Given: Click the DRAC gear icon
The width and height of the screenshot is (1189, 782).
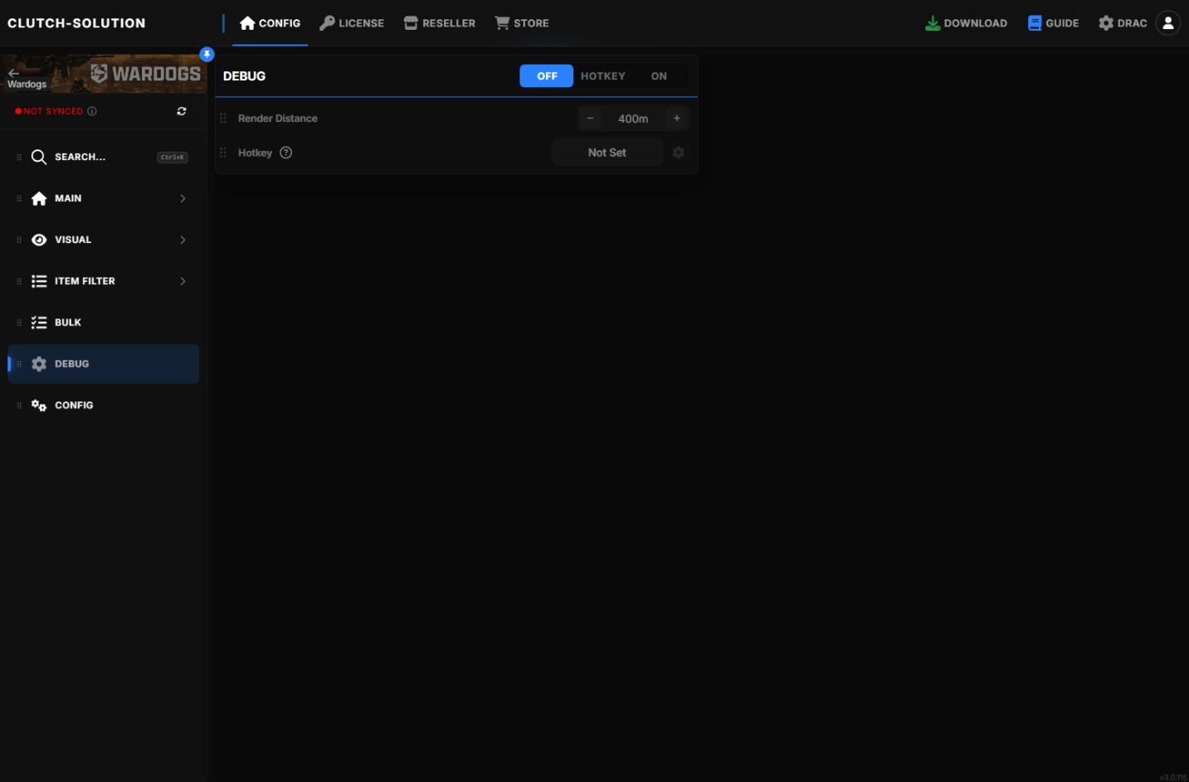Looking at the screenshot, I should (1106, 23).
